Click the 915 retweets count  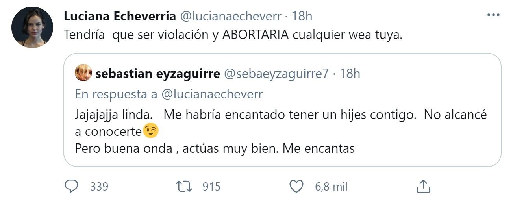coord(211,186)
